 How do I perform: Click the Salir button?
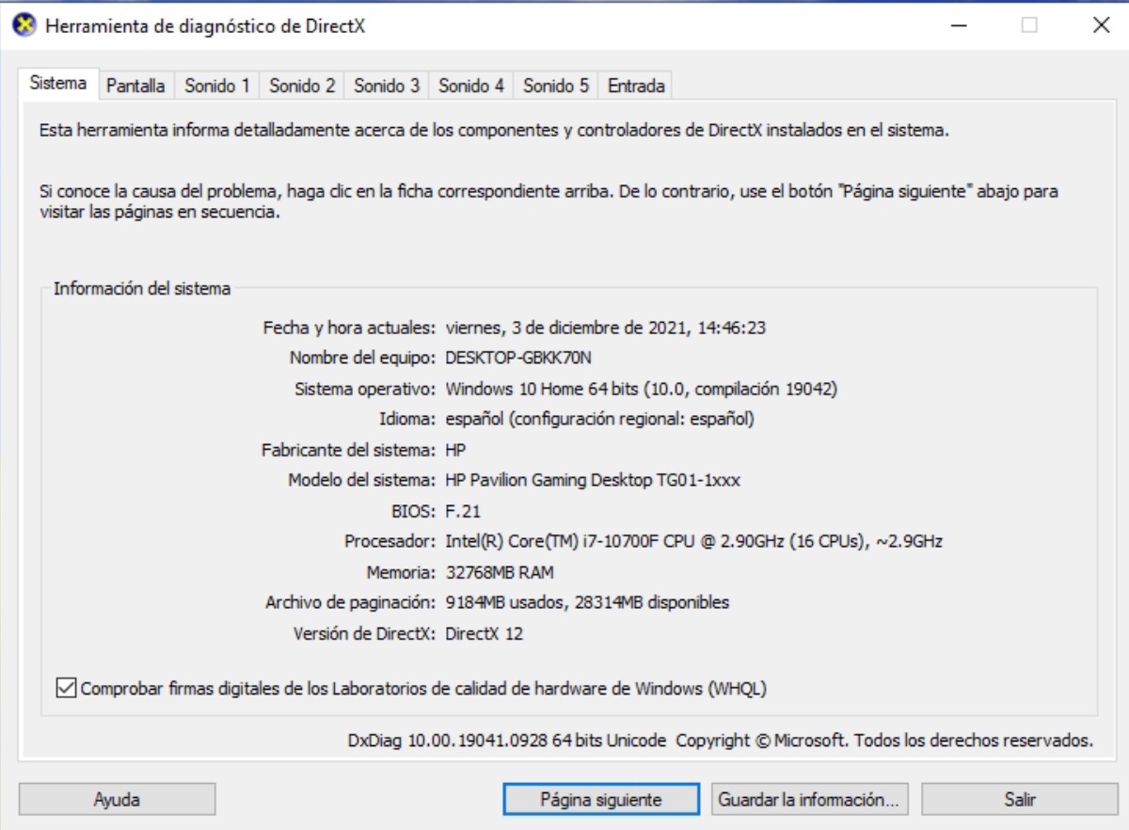1020,800
